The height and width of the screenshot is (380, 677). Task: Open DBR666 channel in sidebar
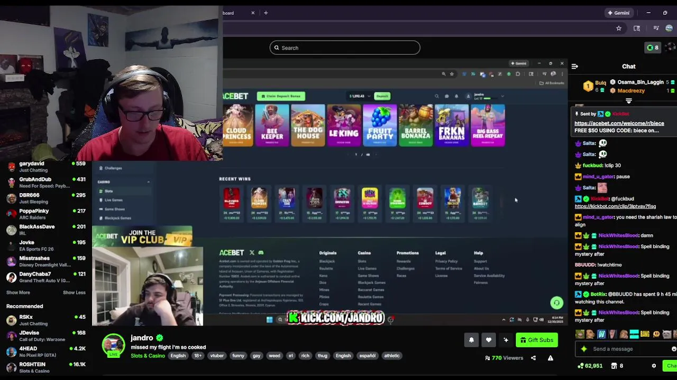point(46,198)
